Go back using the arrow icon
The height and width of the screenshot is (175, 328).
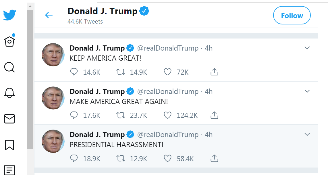pos(49,15)
